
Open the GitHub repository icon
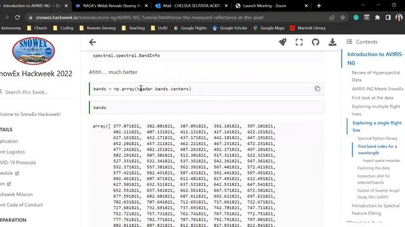(x=315, y=42)
